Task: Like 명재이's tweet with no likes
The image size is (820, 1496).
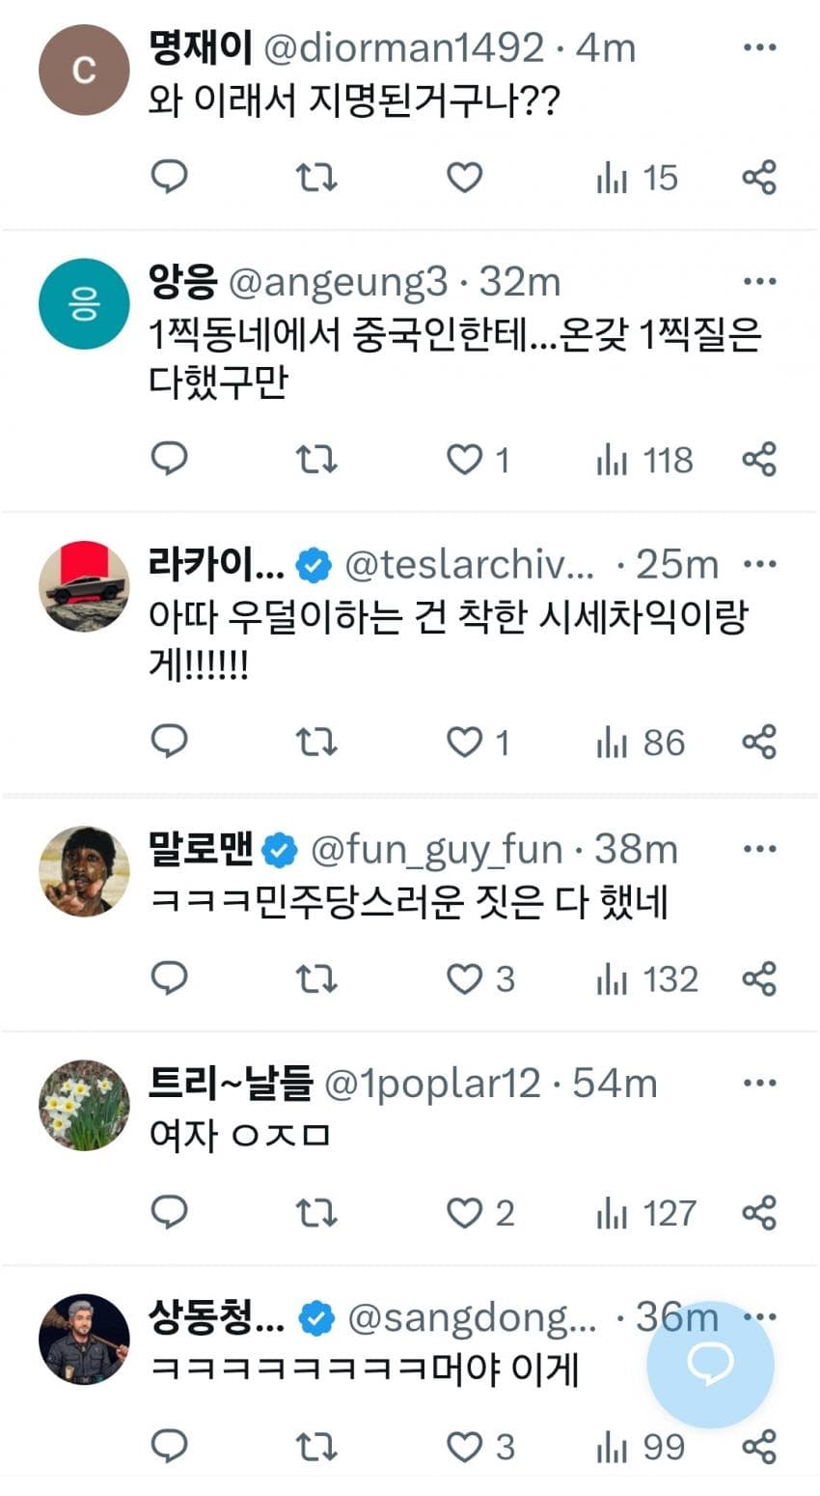Action: coord(464,177)
